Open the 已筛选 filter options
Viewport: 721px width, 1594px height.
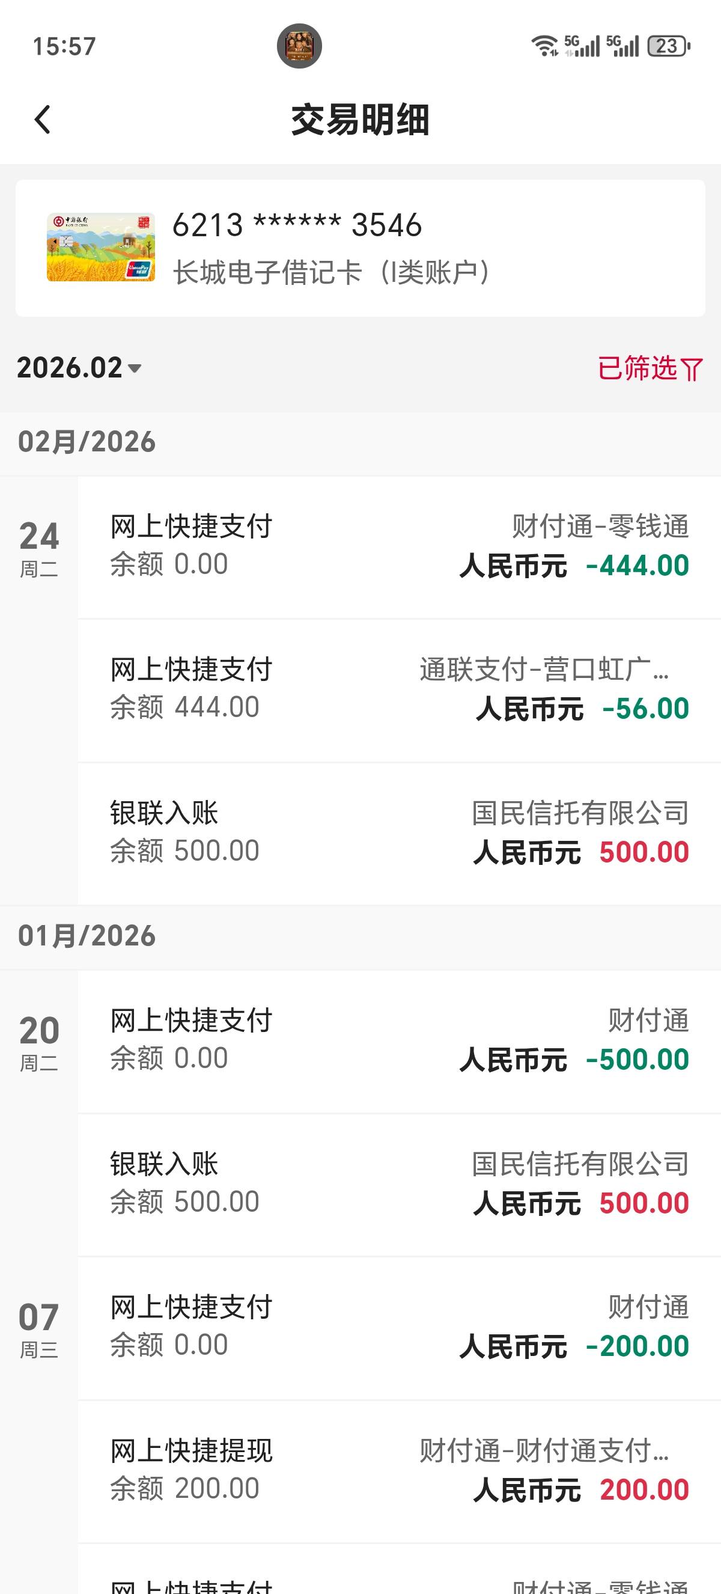pyautogui.click(x=638, y=368)
